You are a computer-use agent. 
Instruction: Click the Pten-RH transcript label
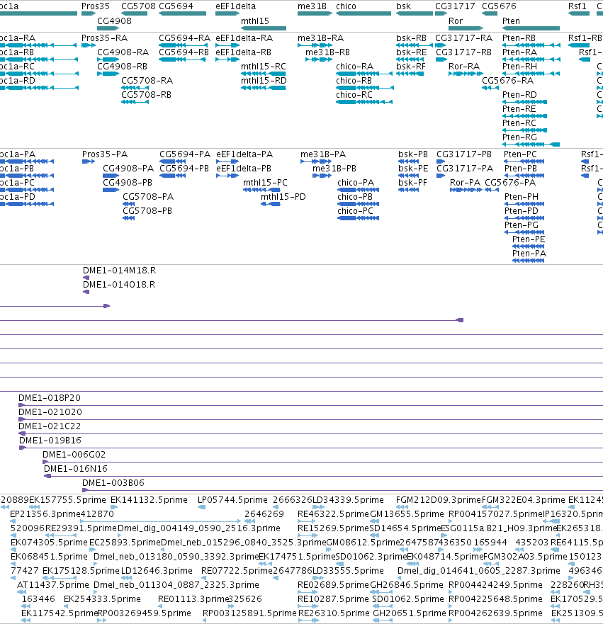click(x=519, y=67)
